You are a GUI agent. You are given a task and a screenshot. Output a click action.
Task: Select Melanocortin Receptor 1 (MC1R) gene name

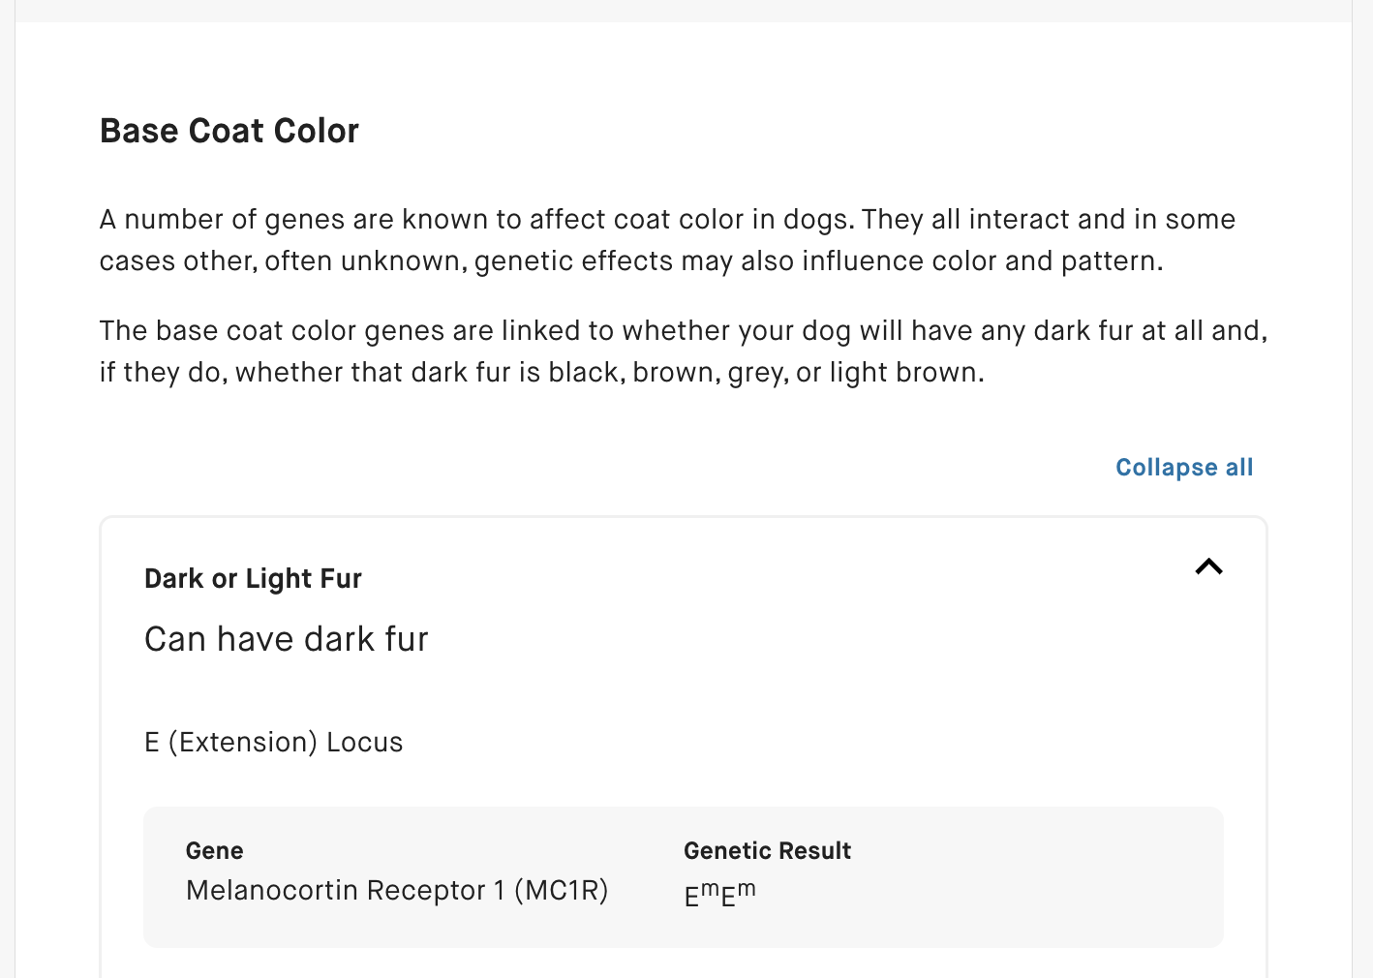coord(397,891)
